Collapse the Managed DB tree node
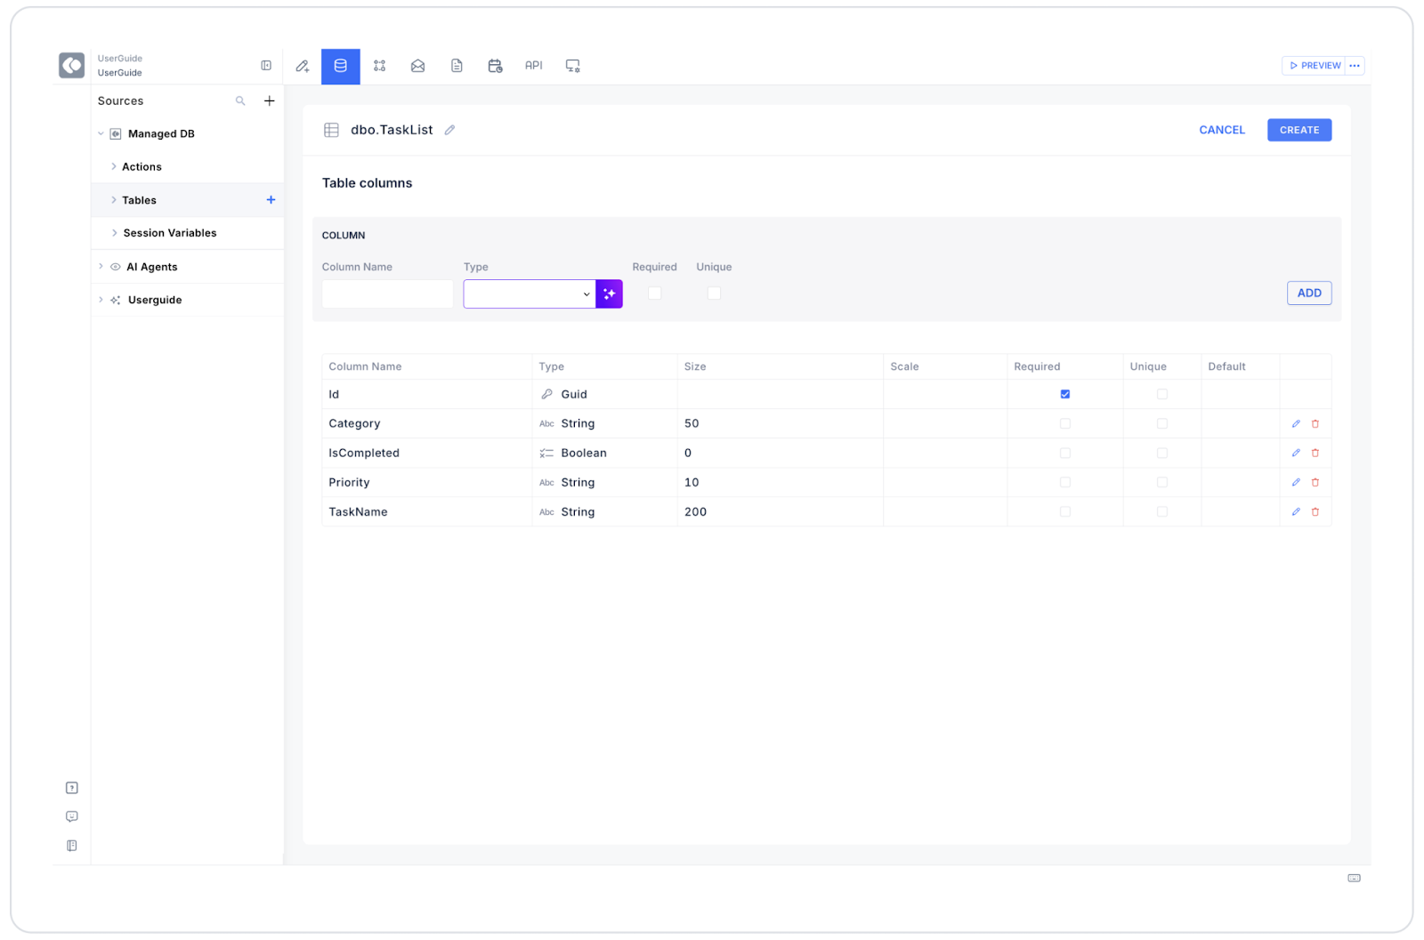This screenshot has width=1424, height=940. 101,134
